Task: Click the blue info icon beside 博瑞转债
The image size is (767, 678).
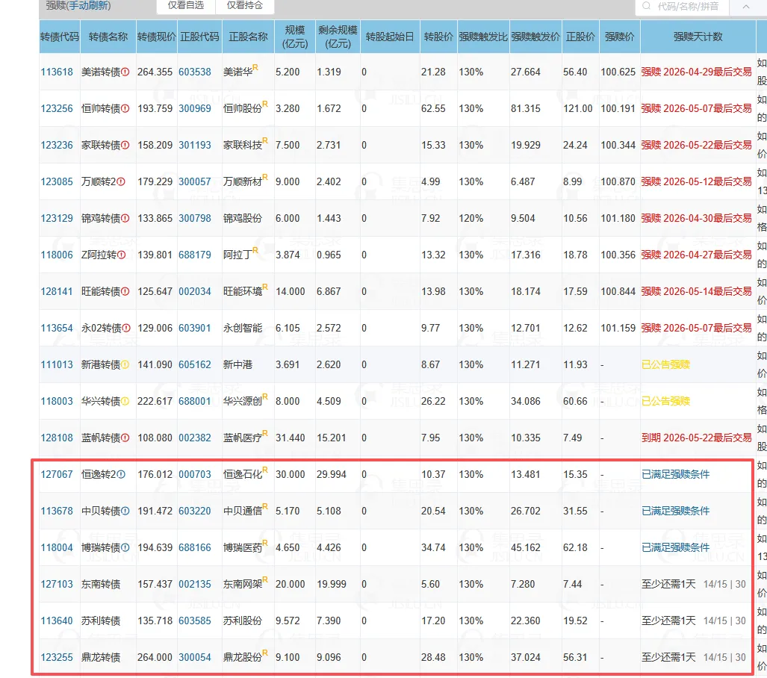Action: tap(125, 547)
